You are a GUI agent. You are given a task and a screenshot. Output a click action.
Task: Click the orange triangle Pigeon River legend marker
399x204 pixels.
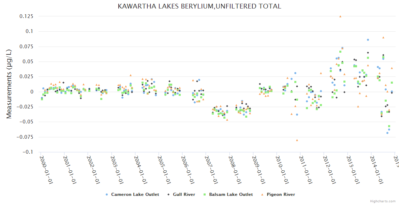(x=262, y=194)
